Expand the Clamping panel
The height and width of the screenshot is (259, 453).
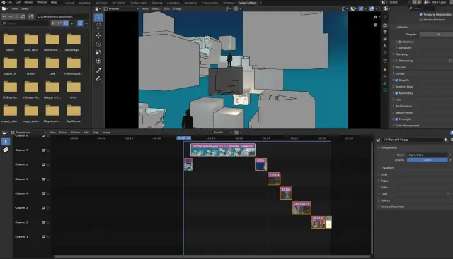click(401, 54)
